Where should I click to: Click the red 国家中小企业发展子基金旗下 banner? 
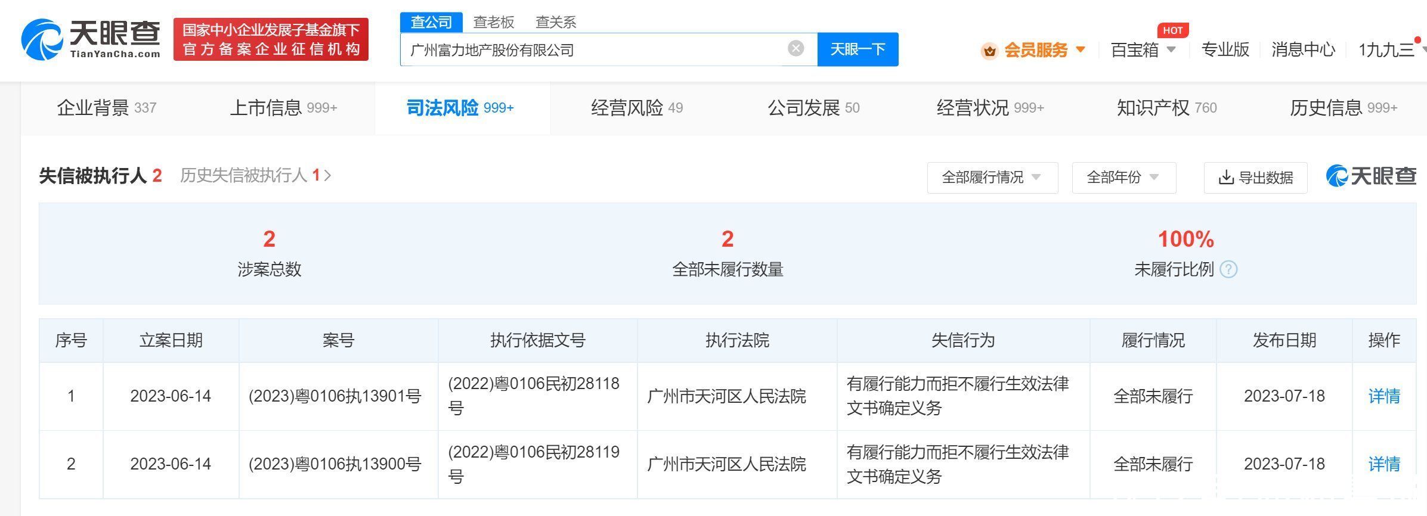point(271,39)
